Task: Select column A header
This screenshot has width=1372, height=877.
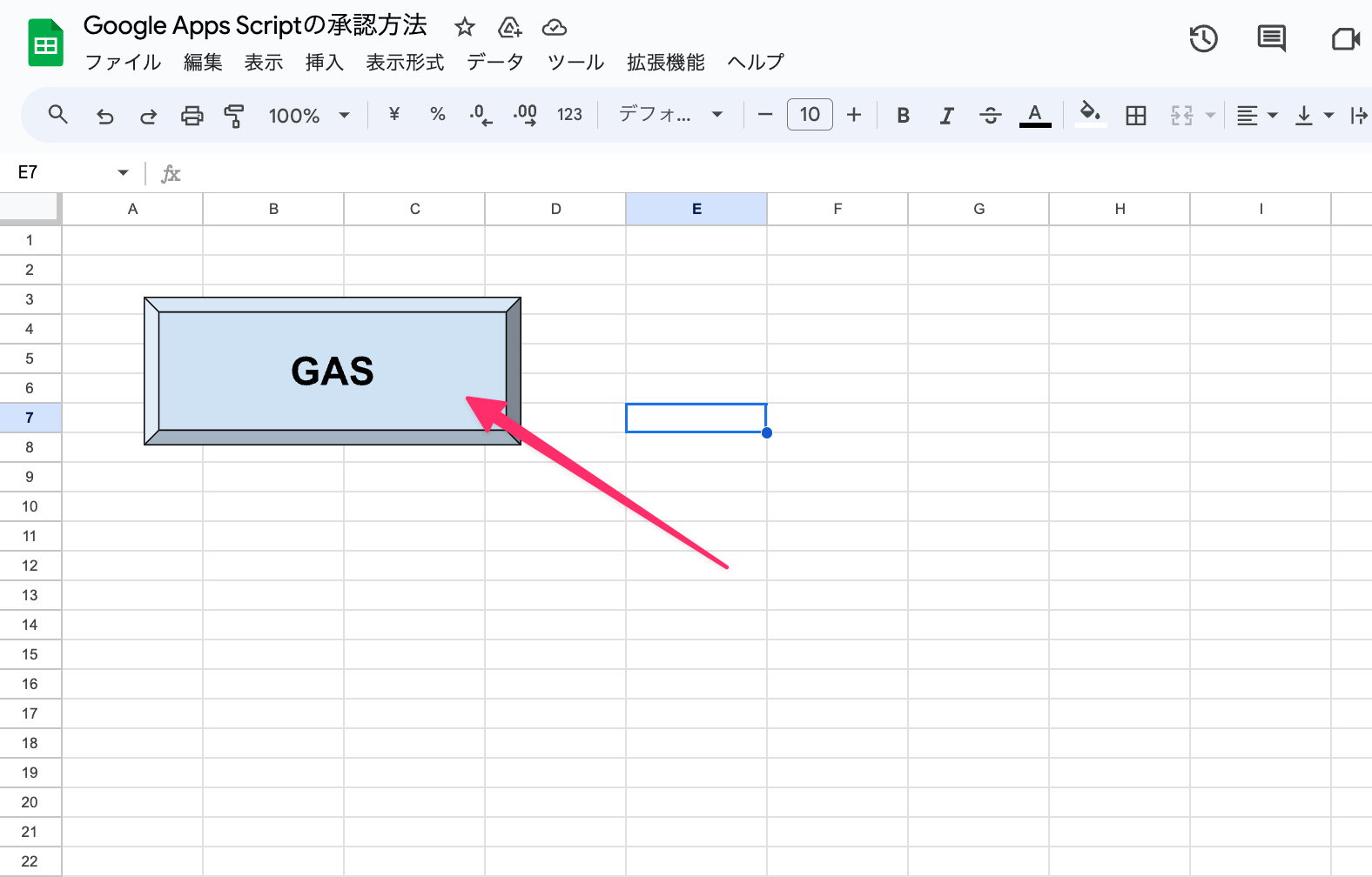Action: pos(132,209)
